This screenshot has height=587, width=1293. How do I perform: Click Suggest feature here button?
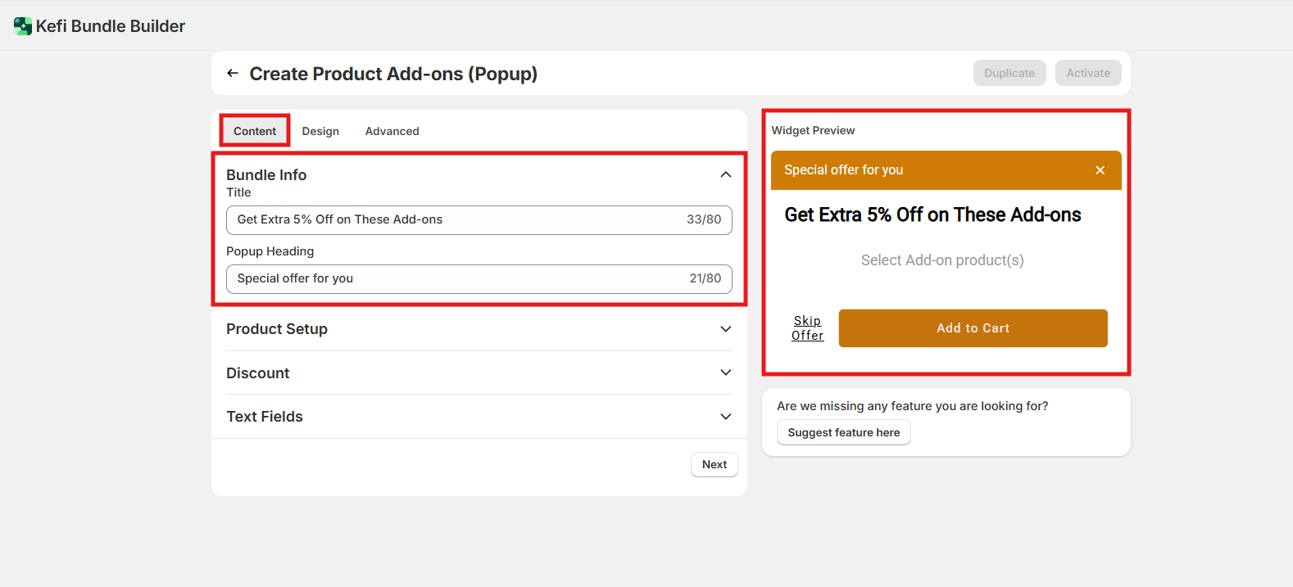pos(843,432)
